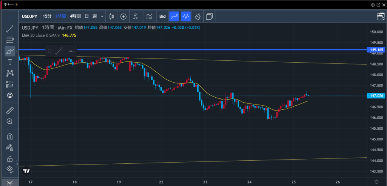Open the chart patterns tool
This screenshot has width=387, height=186.
coord(10,73)
